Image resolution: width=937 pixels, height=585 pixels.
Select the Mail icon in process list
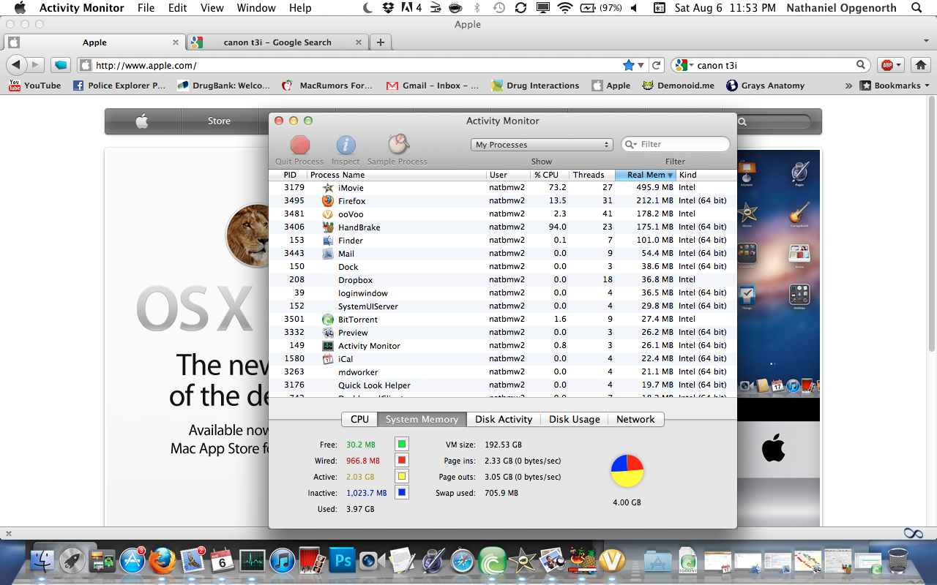point(328,254)
